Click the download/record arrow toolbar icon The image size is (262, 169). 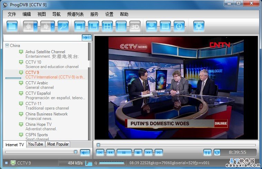click(x=151, y=26)
